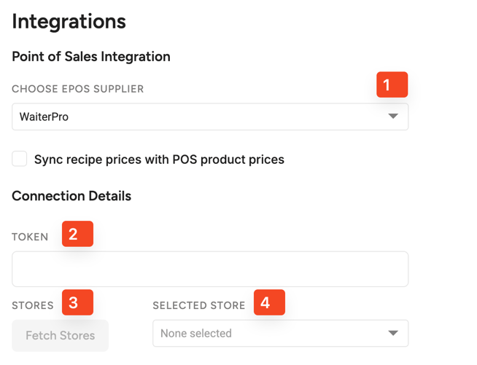
Task: Open the EPOS supplier WaiterPro dropdown
Action: point(209,117)
